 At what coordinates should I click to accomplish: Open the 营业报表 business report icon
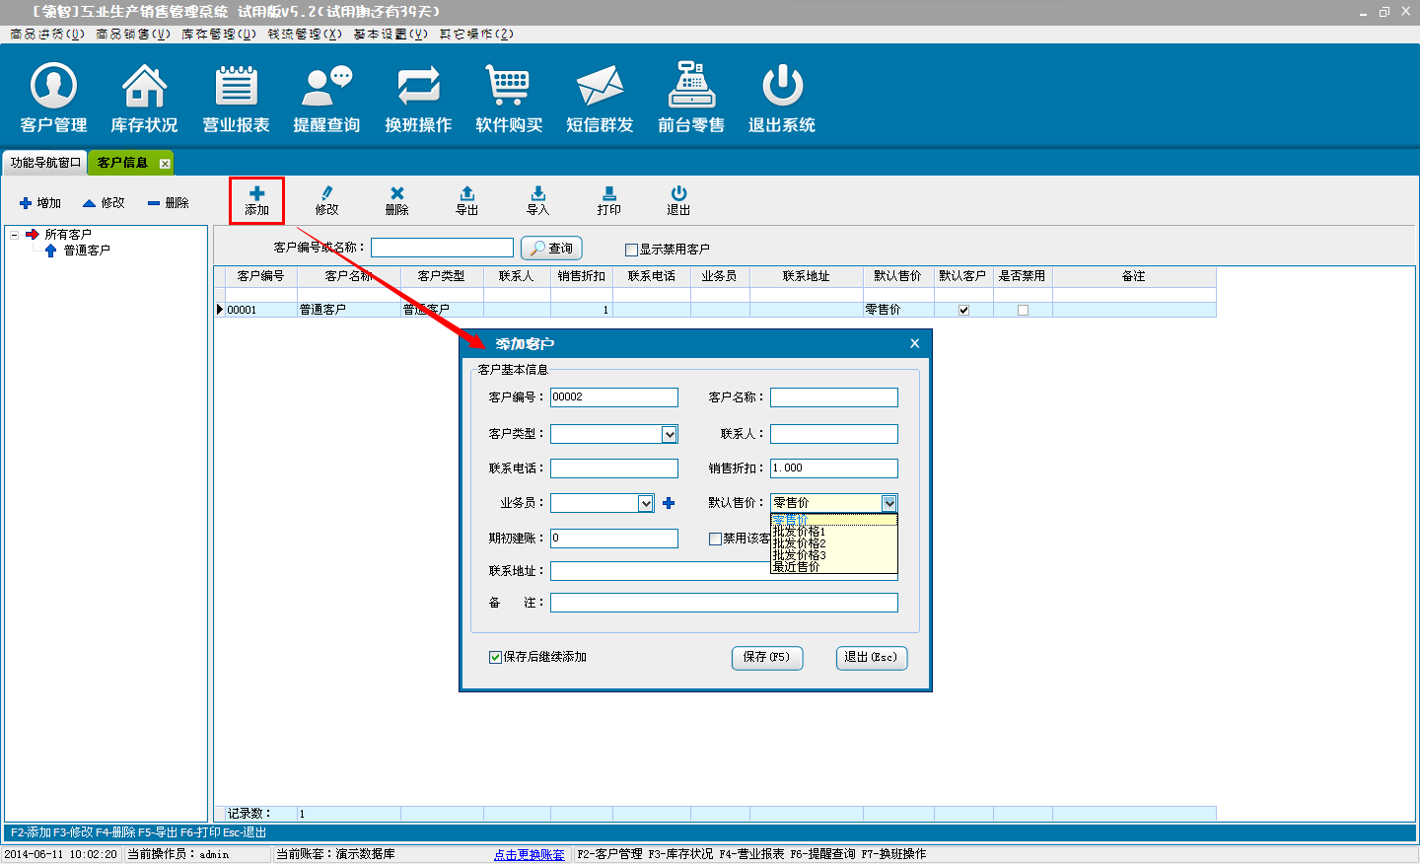236,97
